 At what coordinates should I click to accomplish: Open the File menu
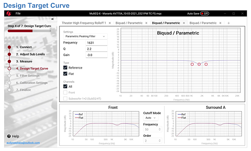tap(18, 13)
